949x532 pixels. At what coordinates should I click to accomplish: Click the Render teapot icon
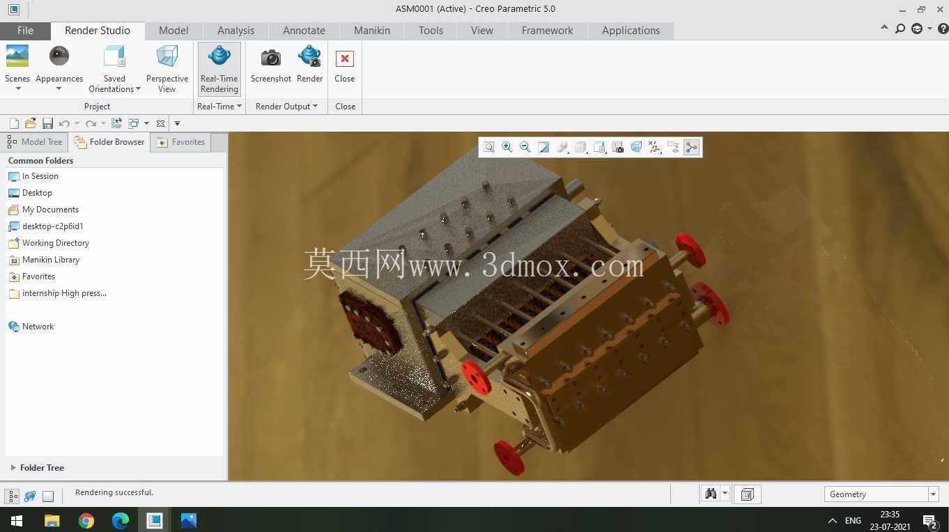click(309, 56)
